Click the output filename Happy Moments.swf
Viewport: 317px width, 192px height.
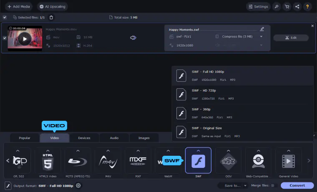pyautogui.click(x=184, y=30)
